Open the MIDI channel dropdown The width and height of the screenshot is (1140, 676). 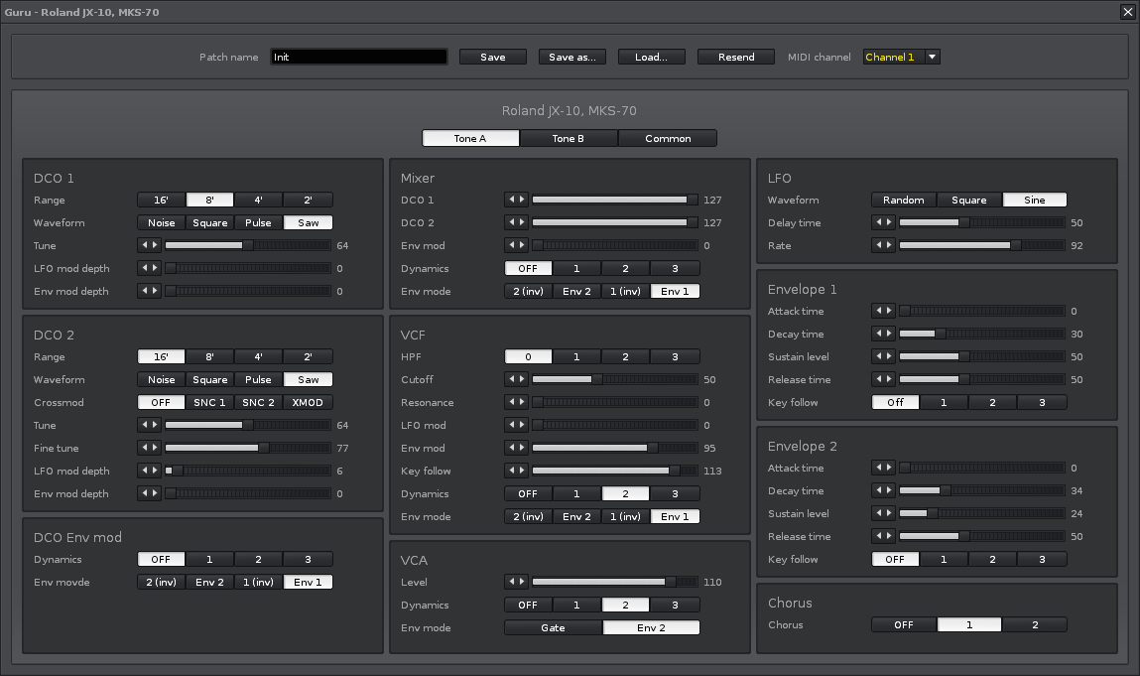pos(902,57)
